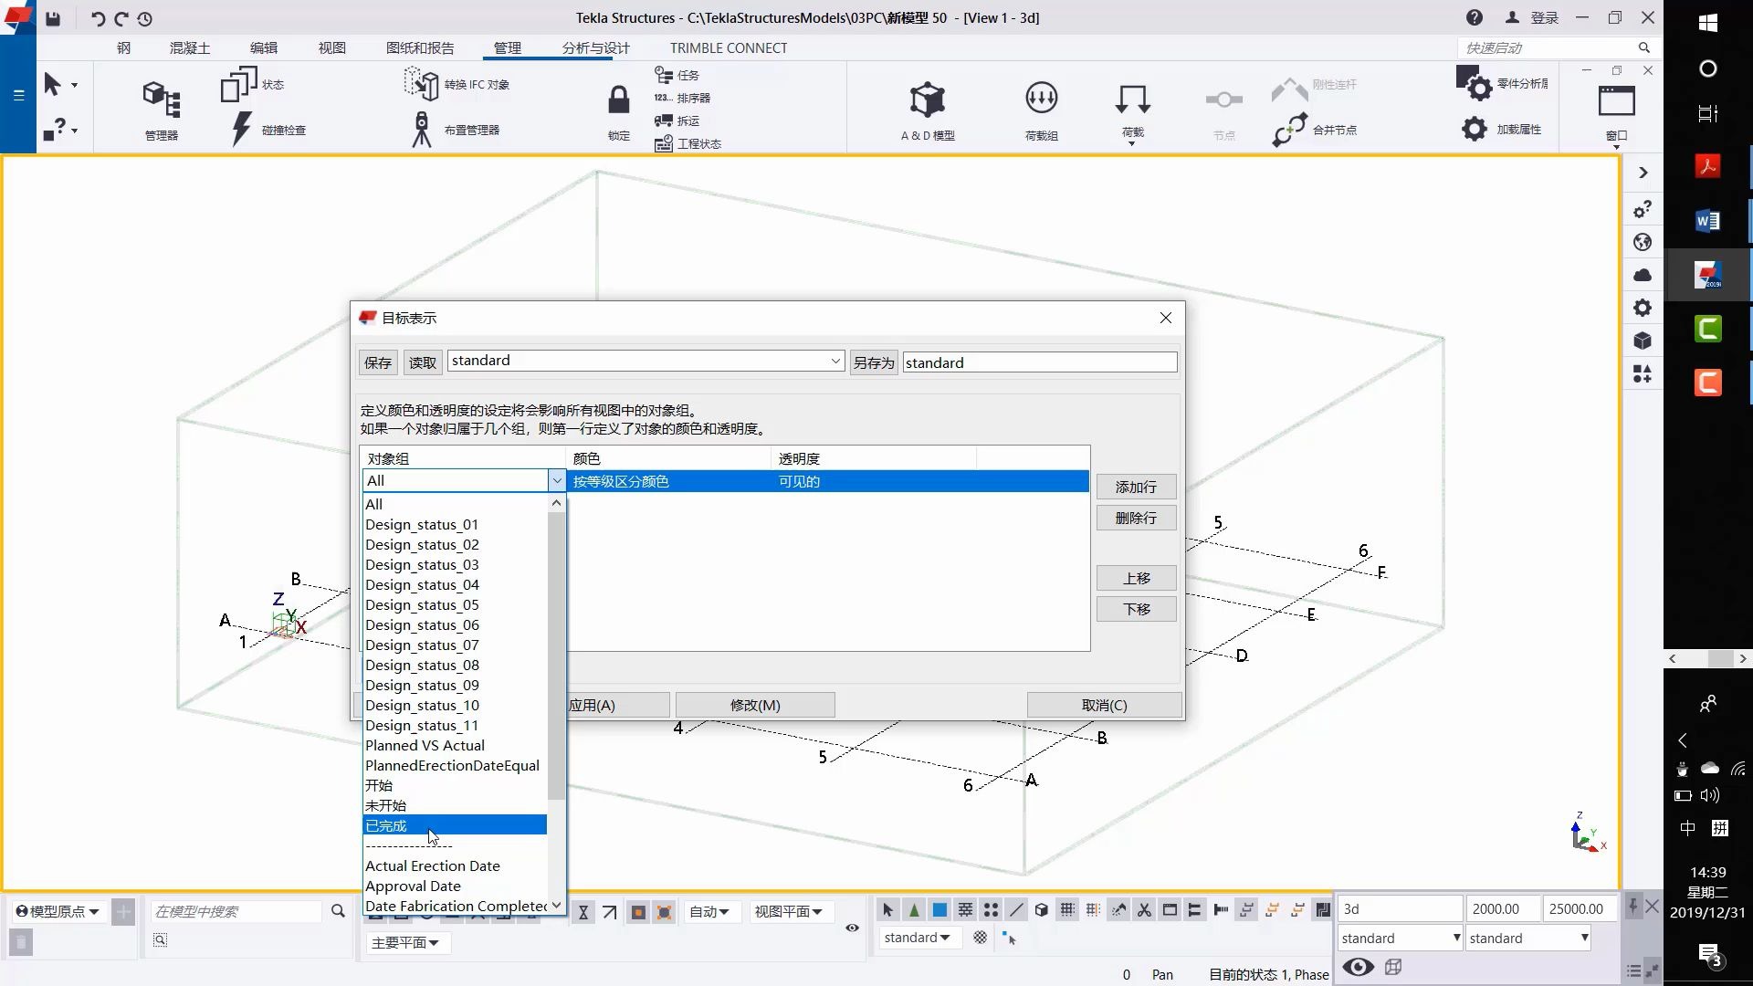Open the lock padlock tool
Viewport: 1753px width, 986px height.
coord(618,100)
